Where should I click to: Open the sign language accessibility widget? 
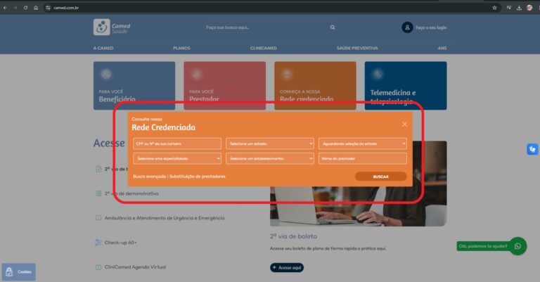click(x=532, y=149)
